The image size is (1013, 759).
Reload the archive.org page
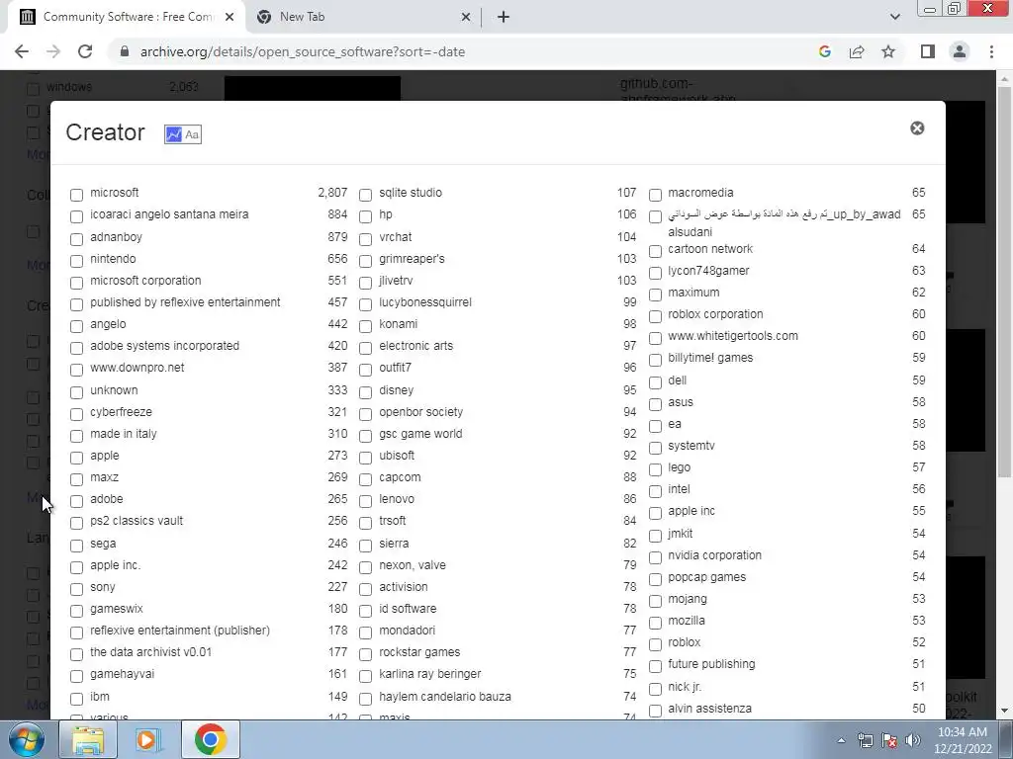coord(85,51)
